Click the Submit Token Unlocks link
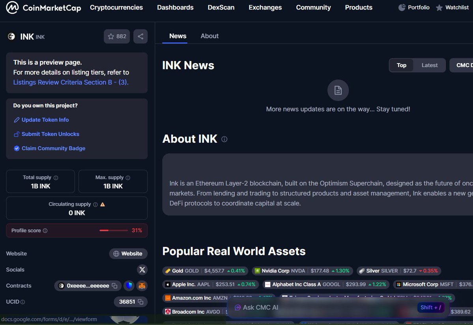The image size is (473, 325). tap(50, 134)
